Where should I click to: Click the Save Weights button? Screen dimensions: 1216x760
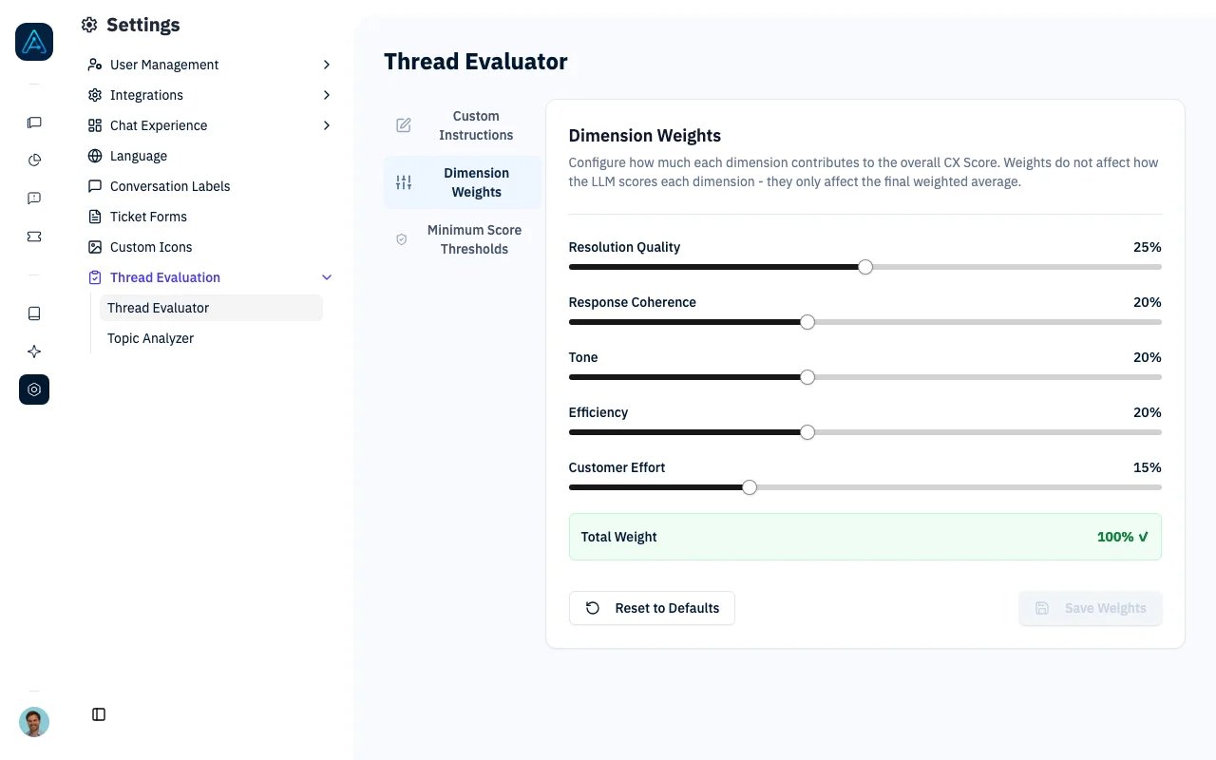point(1091,608)
